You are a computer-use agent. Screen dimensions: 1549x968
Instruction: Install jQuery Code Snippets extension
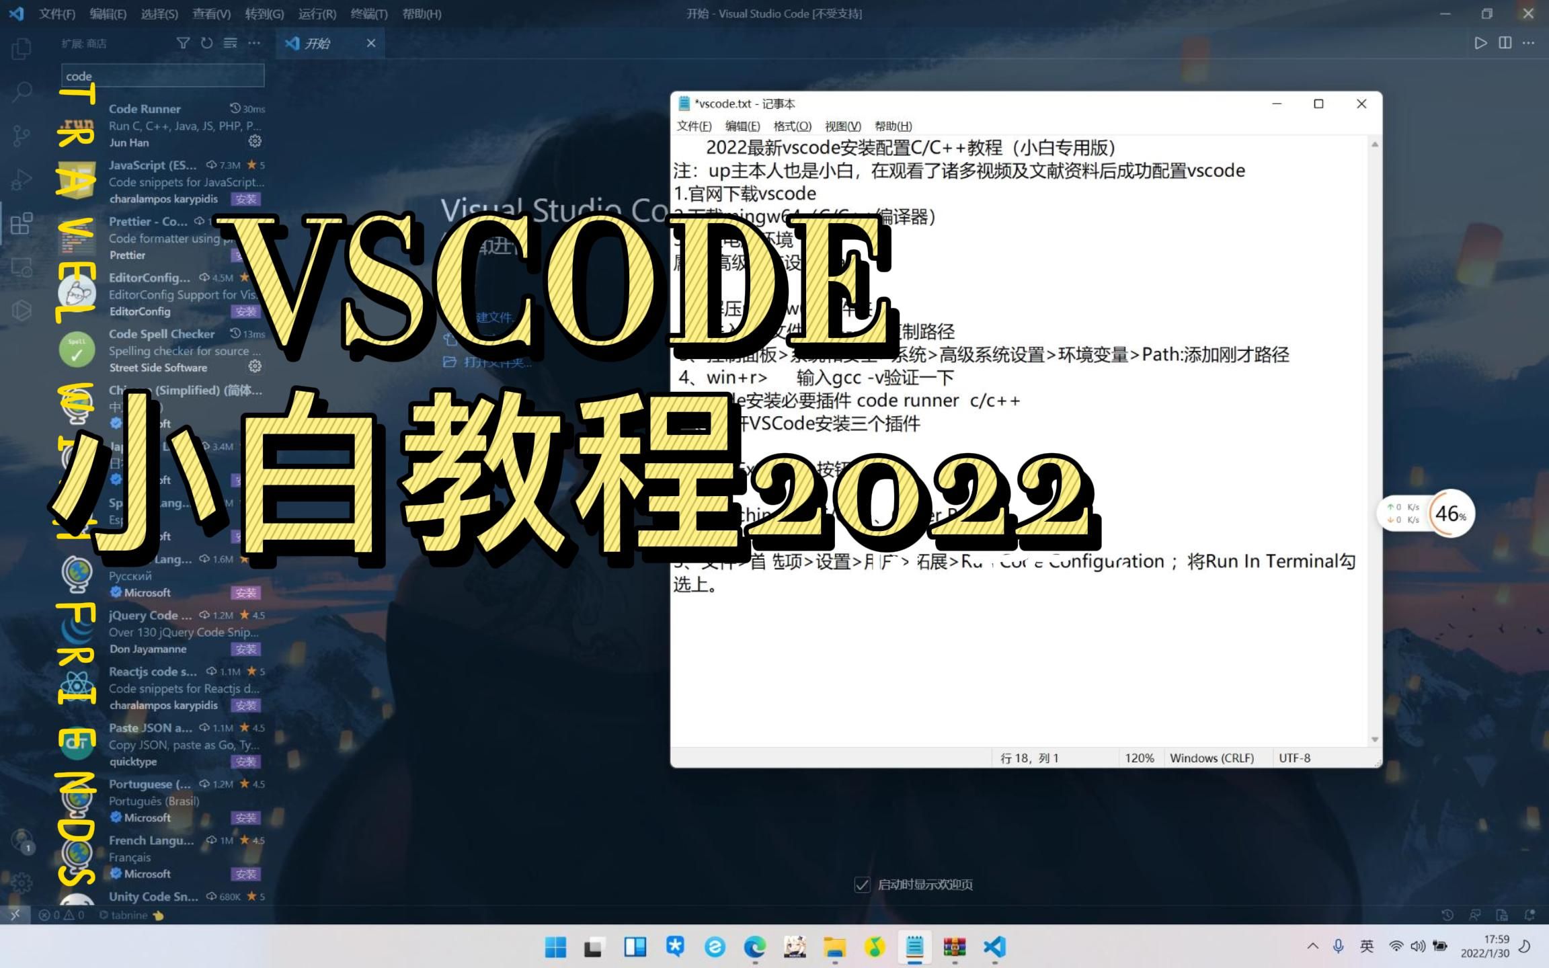coord(246,649)
